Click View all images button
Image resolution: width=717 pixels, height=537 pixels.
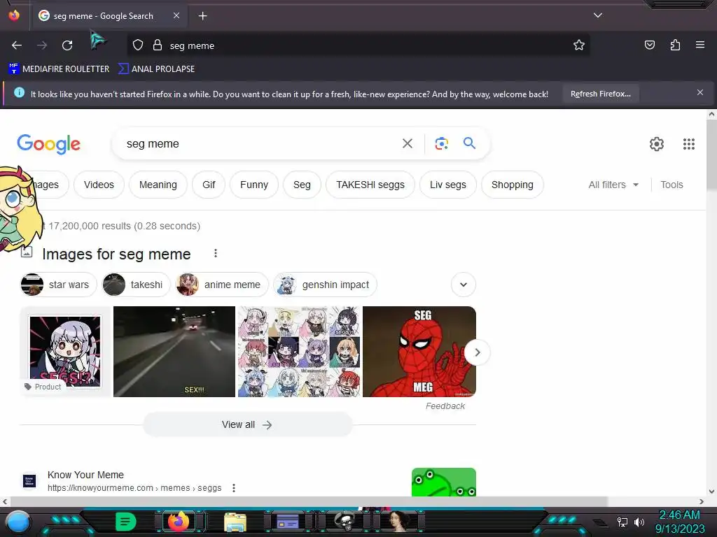coord(247,424)
